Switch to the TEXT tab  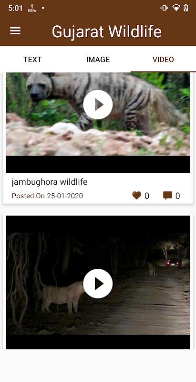32,59
